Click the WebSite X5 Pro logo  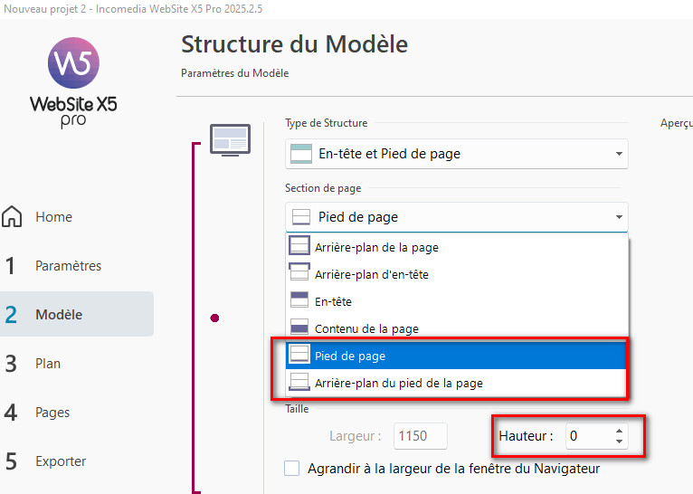click(73, 82)
